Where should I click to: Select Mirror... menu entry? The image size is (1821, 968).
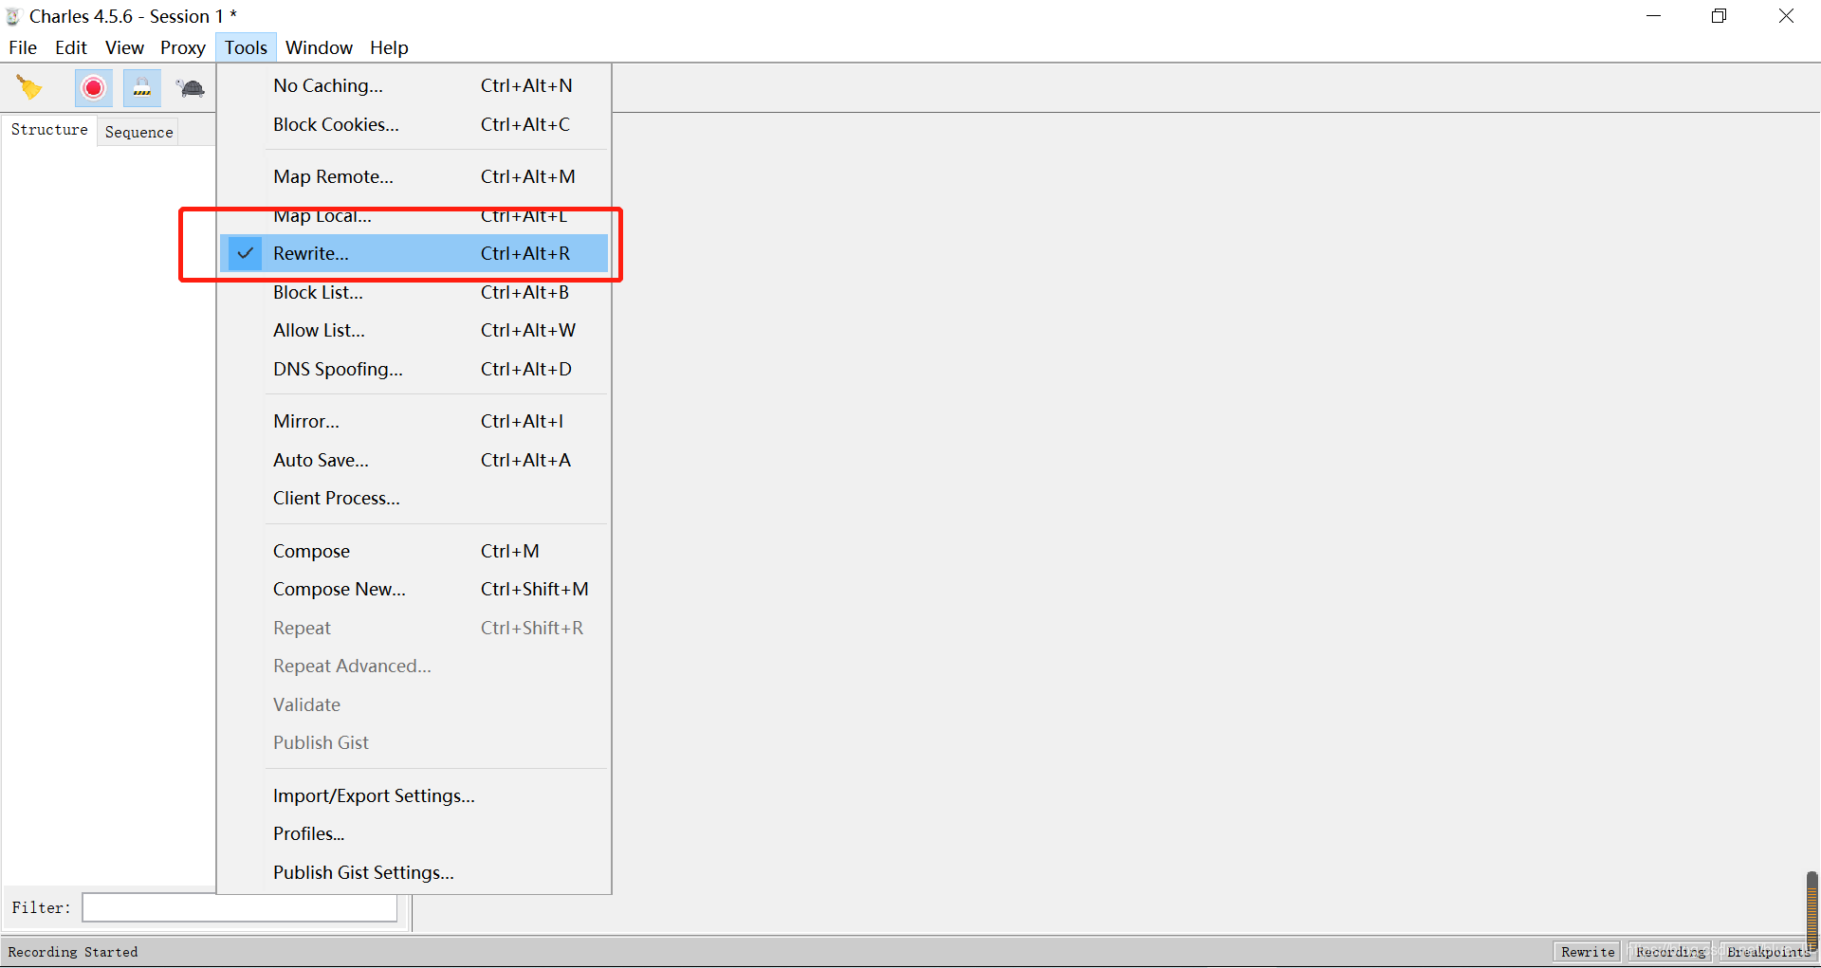(x=414, y=421)
